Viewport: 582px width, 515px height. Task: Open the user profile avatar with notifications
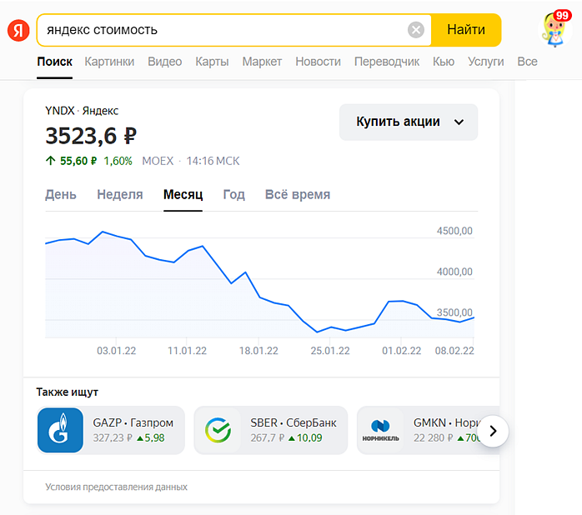click(x=556, y=29)
